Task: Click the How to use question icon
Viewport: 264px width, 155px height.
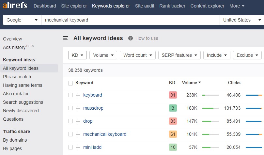Action: pos(131,38)
